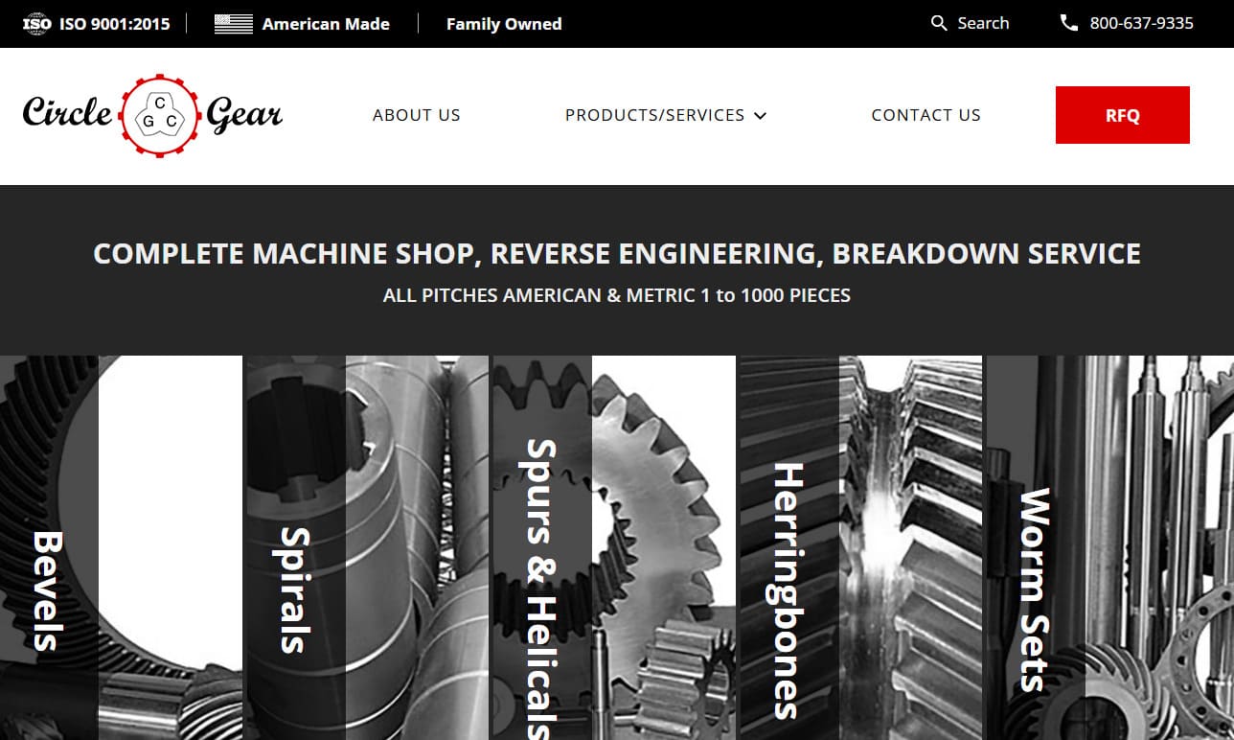1234x740 pixels.
Task: Click the phone handset icon
Action: [x=1068, y=22]
